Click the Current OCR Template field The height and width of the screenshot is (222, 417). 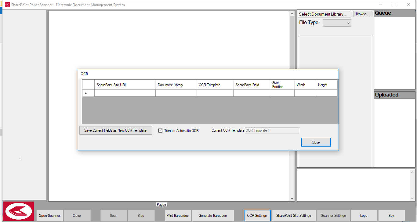pos(272,130)
